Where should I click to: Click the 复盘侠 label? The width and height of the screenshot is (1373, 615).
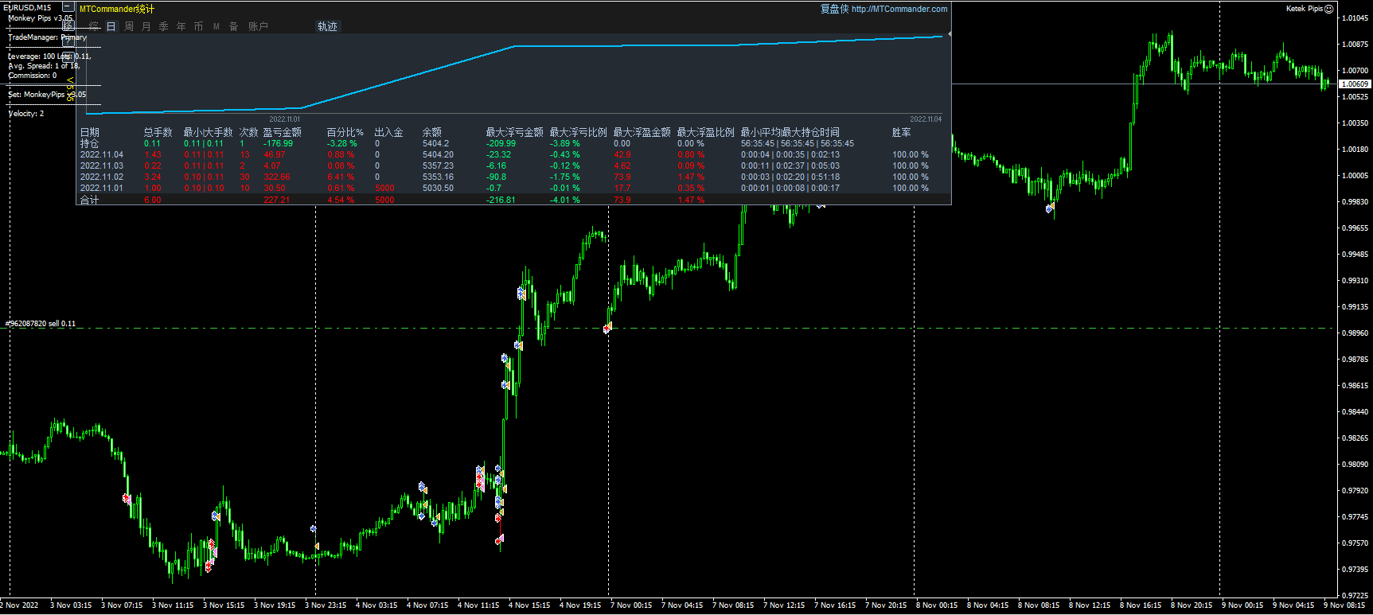(835, 9)
